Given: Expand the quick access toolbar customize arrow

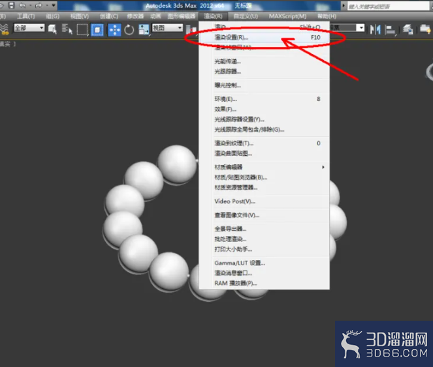Looking at the screenshot, I should [54, 5].
